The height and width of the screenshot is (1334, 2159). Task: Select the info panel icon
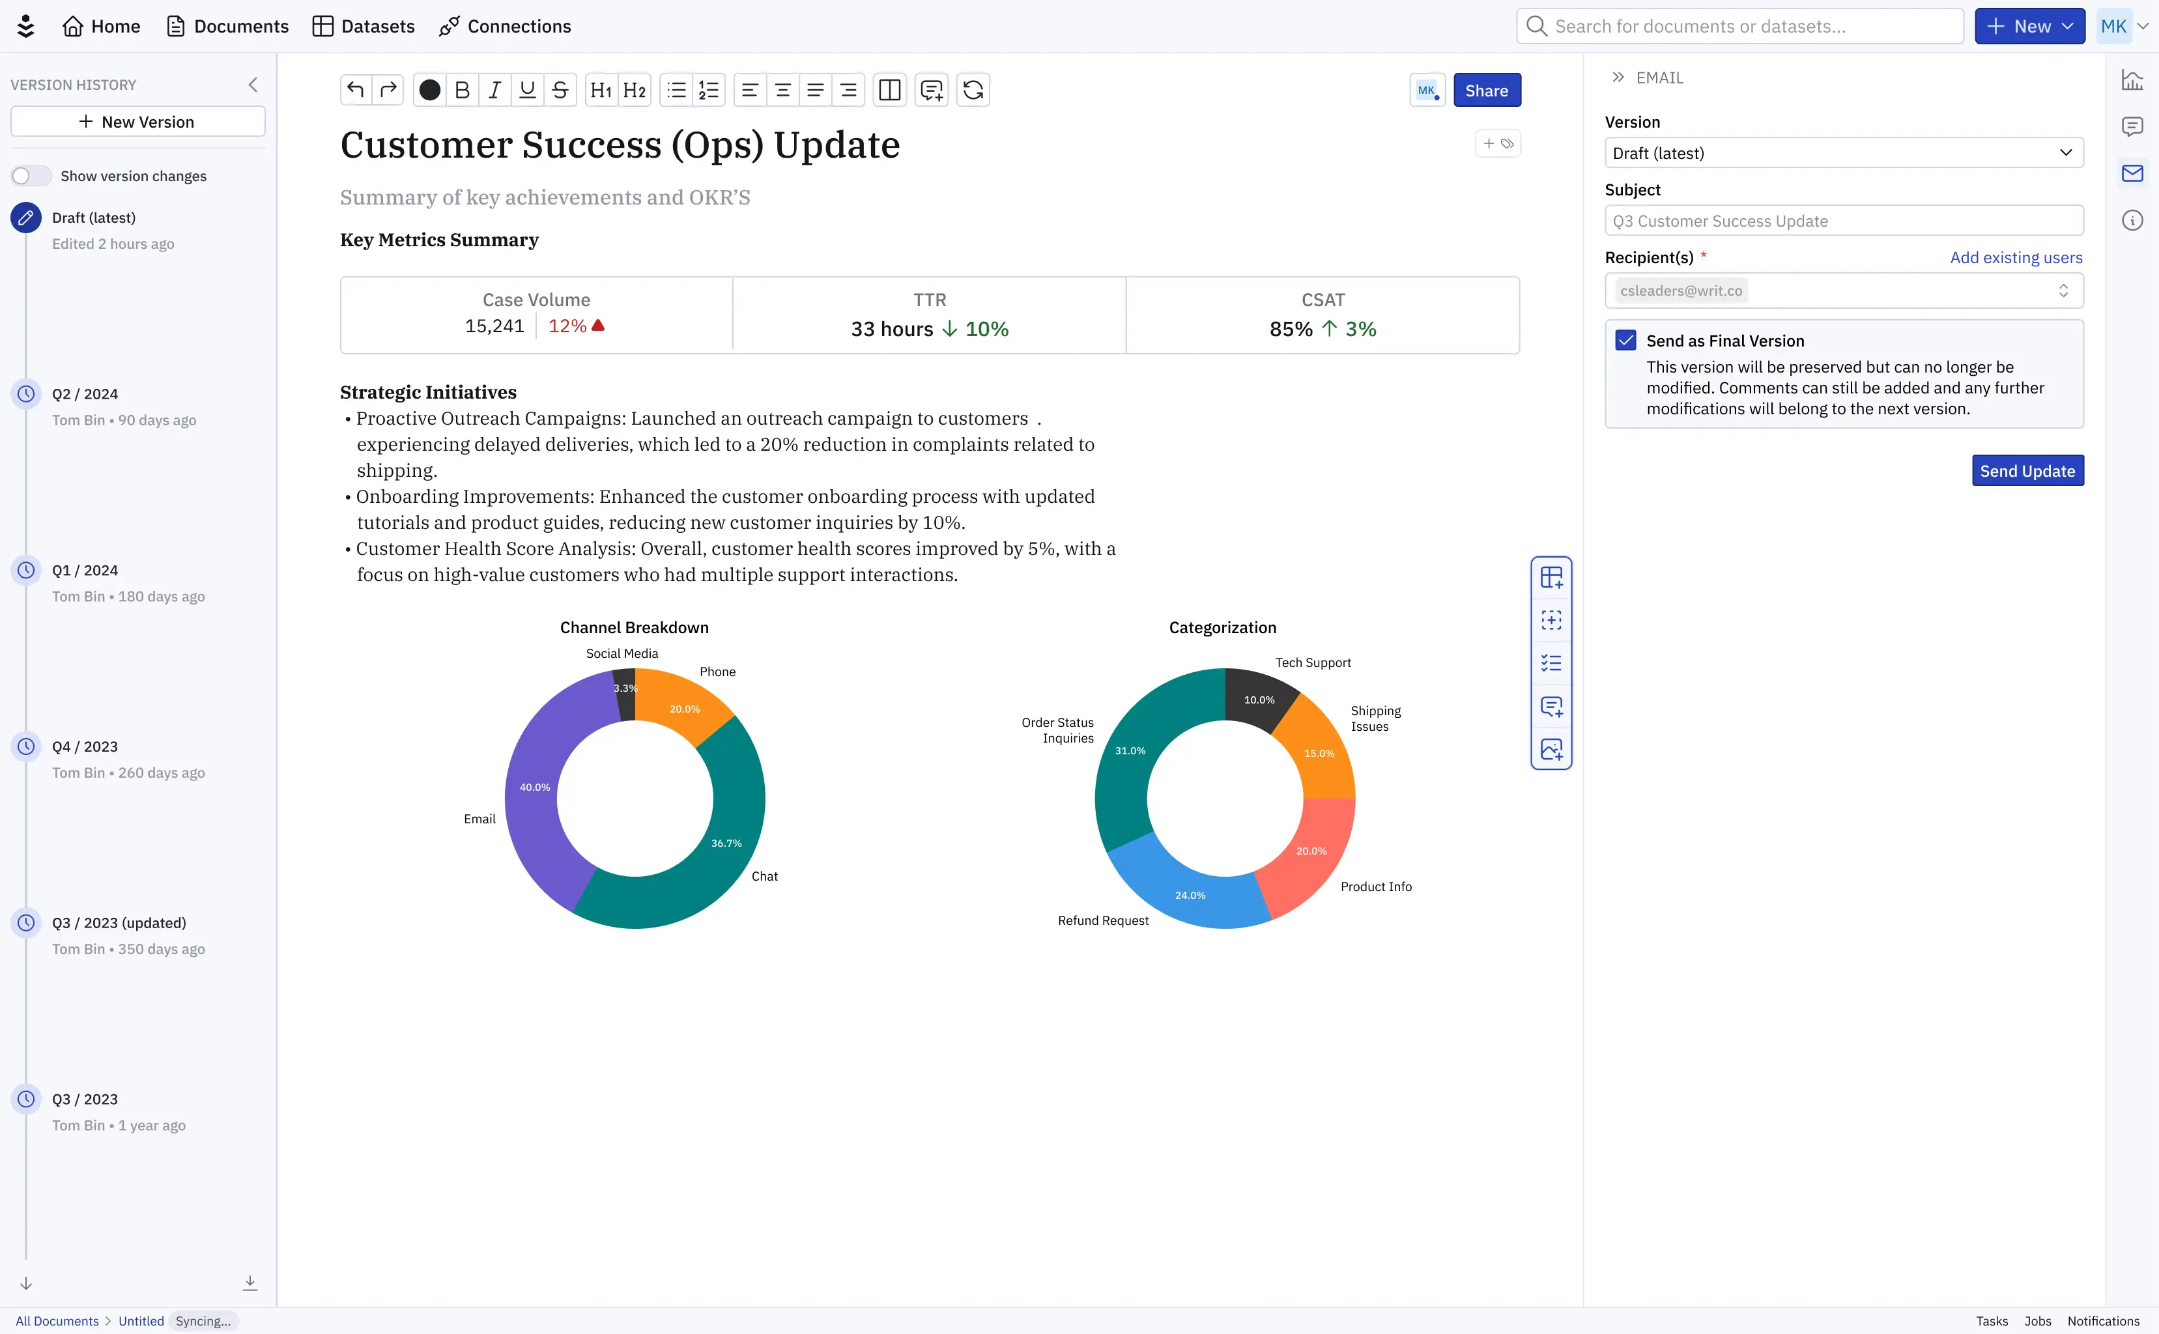[x=2134, y=220]
